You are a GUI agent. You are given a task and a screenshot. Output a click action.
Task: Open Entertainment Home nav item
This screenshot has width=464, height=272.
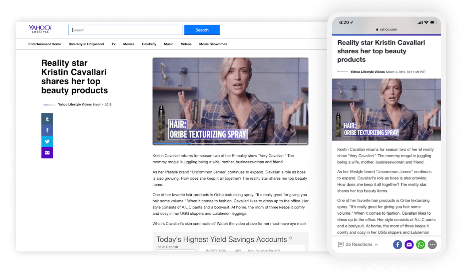45,44
